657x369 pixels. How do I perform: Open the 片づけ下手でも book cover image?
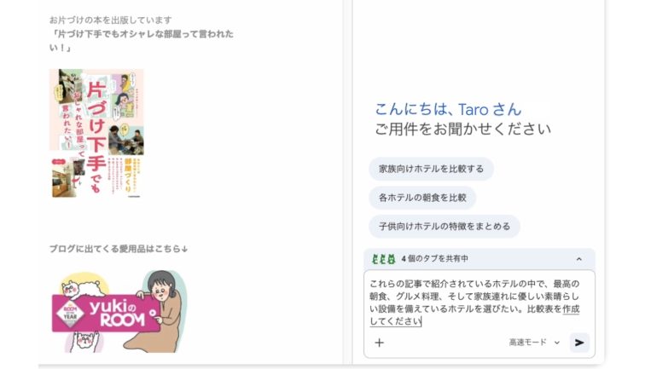[x=96, y=133]
